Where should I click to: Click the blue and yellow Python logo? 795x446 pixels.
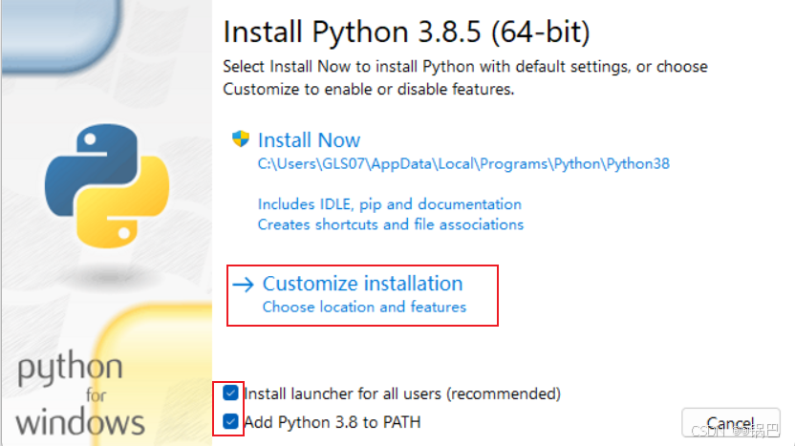click(107, 186)
